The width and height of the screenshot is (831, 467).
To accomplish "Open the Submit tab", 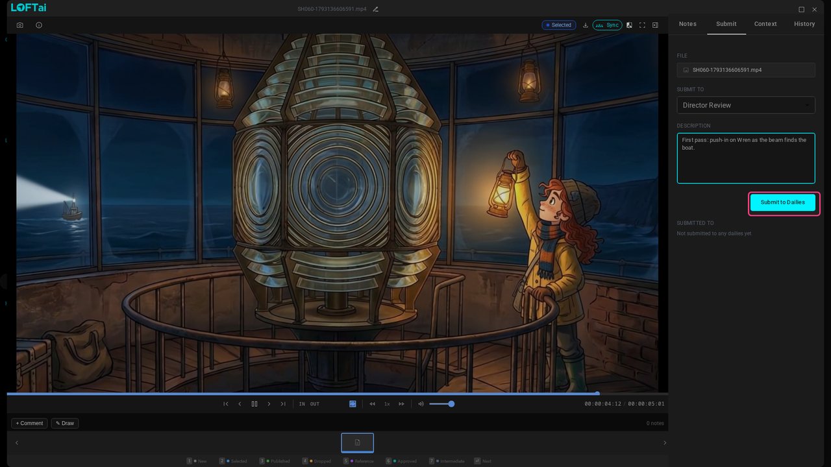I will pos(726,24).
